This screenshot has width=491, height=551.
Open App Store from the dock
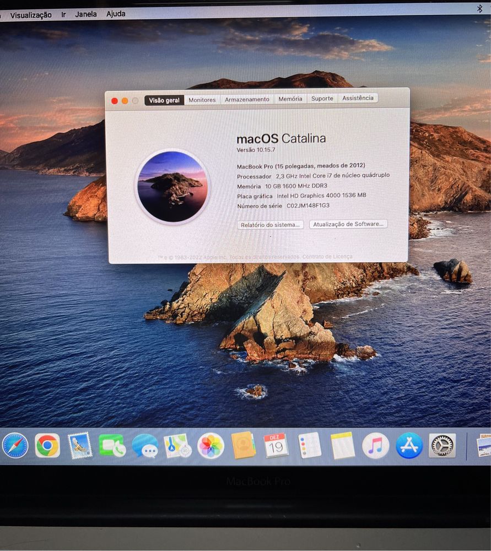point(409,446)
